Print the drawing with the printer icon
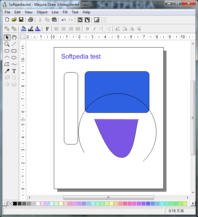The image size is (198, 217). (30, 20)
